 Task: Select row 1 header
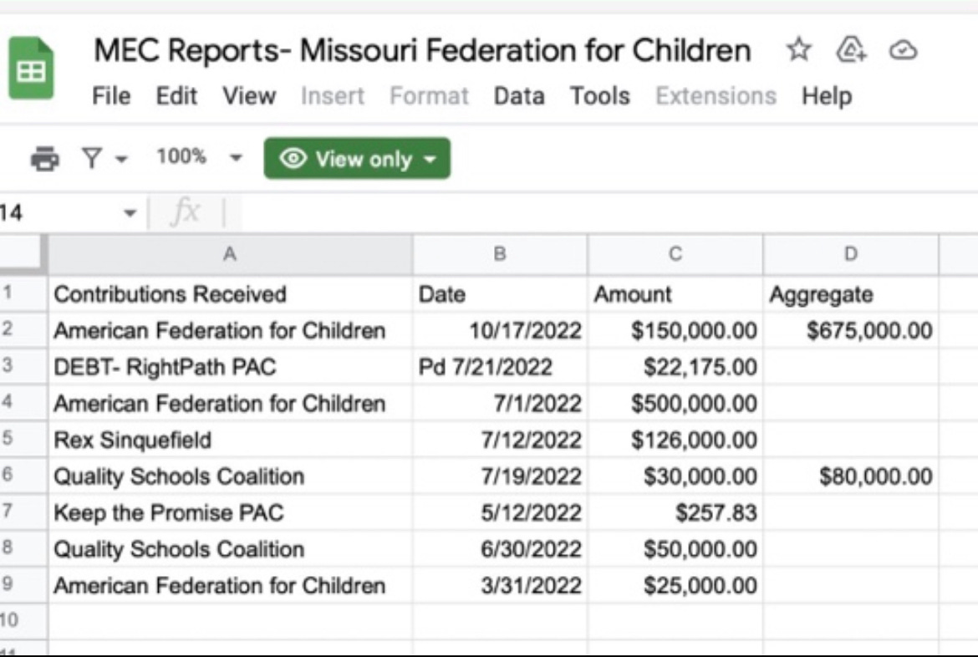click(23, 293)
